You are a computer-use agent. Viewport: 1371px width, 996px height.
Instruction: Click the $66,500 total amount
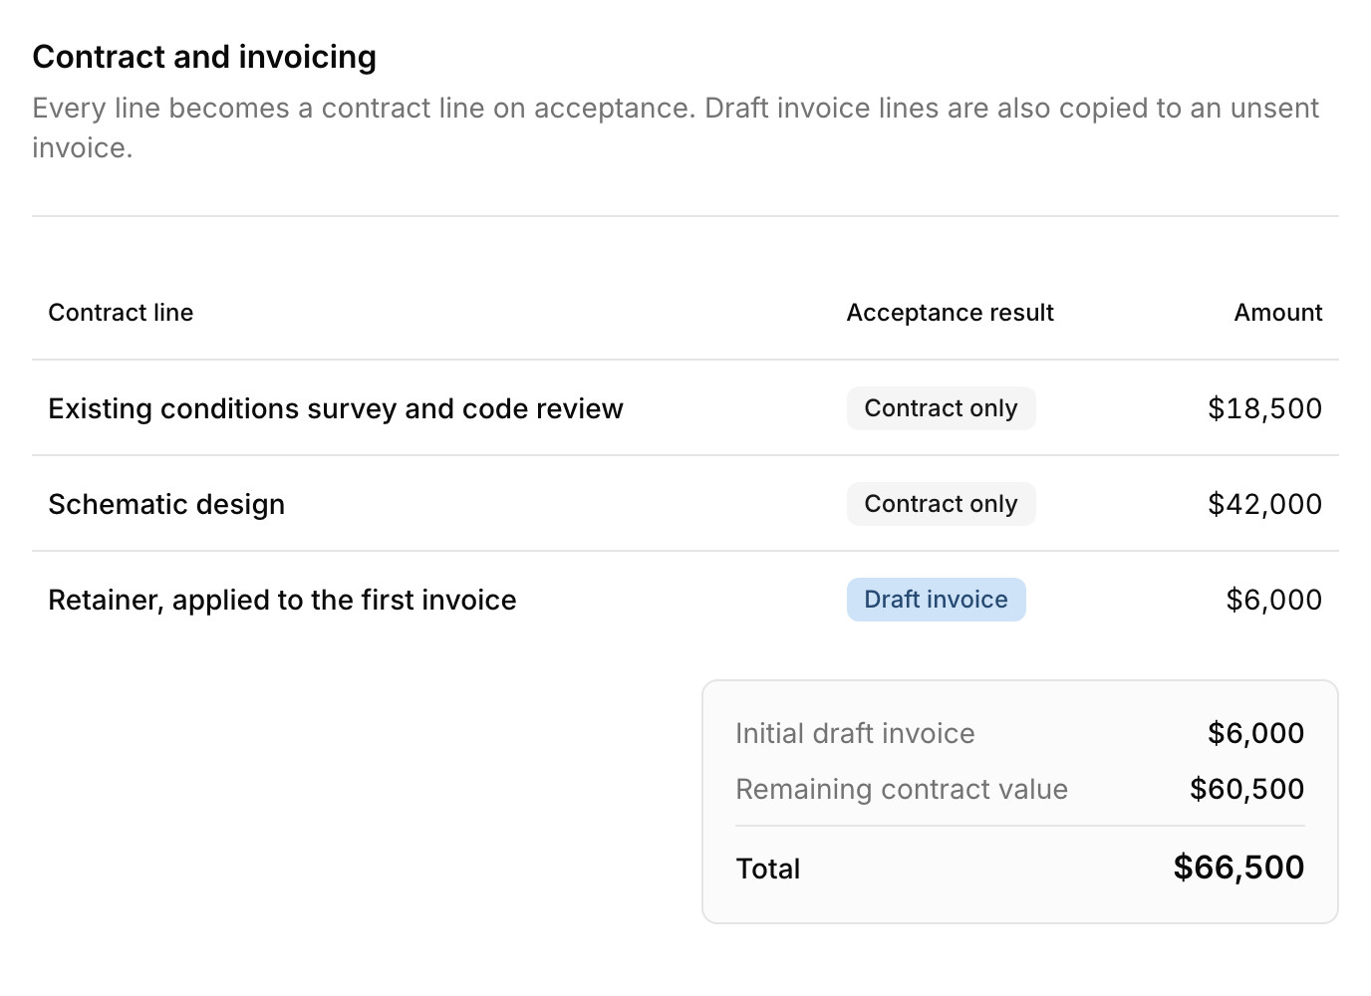(1238, 868)
